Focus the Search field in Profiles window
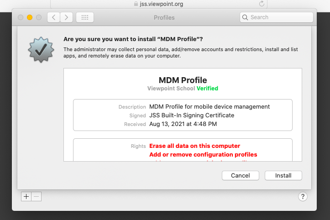The height and width of the screenshot is (220, 330). (279, 17)
